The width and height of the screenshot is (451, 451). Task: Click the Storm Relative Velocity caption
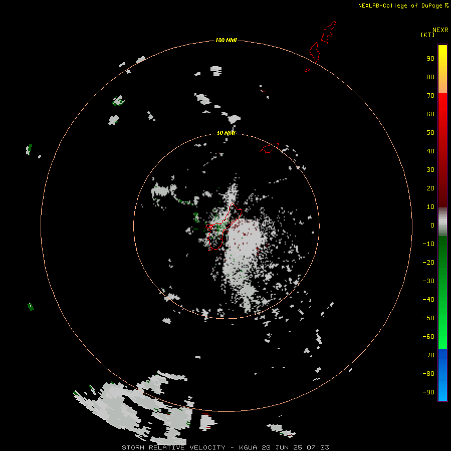[x=173, y=447]
